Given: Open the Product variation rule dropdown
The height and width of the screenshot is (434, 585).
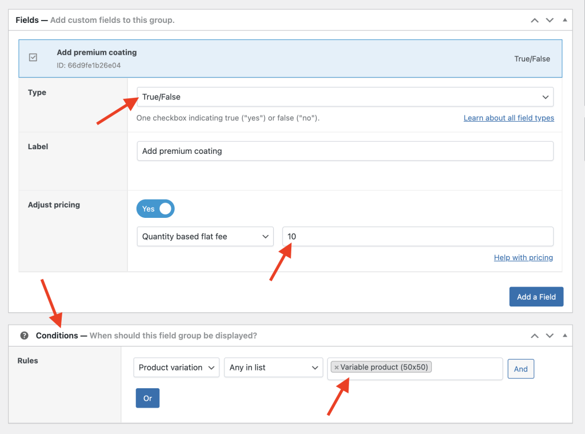Looking at the screenshot, I should (x=176, y=367).
